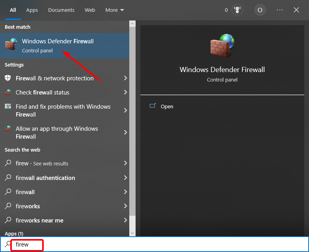Screen dimensions: 309x252
Task: Click the magnifier icon beside the firewall suggestion
Action: pyautogui.click(x=8, y=192)
